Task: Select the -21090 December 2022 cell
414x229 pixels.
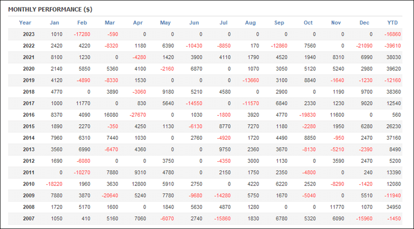Action: [x=364, y=46]
